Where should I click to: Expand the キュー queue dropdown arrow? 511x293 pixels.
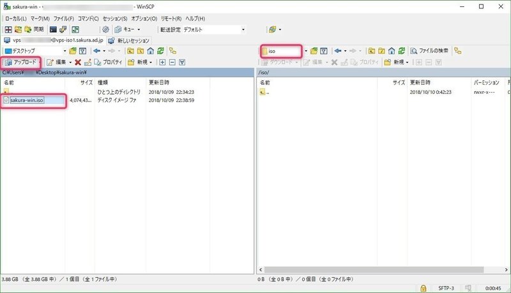pyautogui.click(x=139, y=29)
